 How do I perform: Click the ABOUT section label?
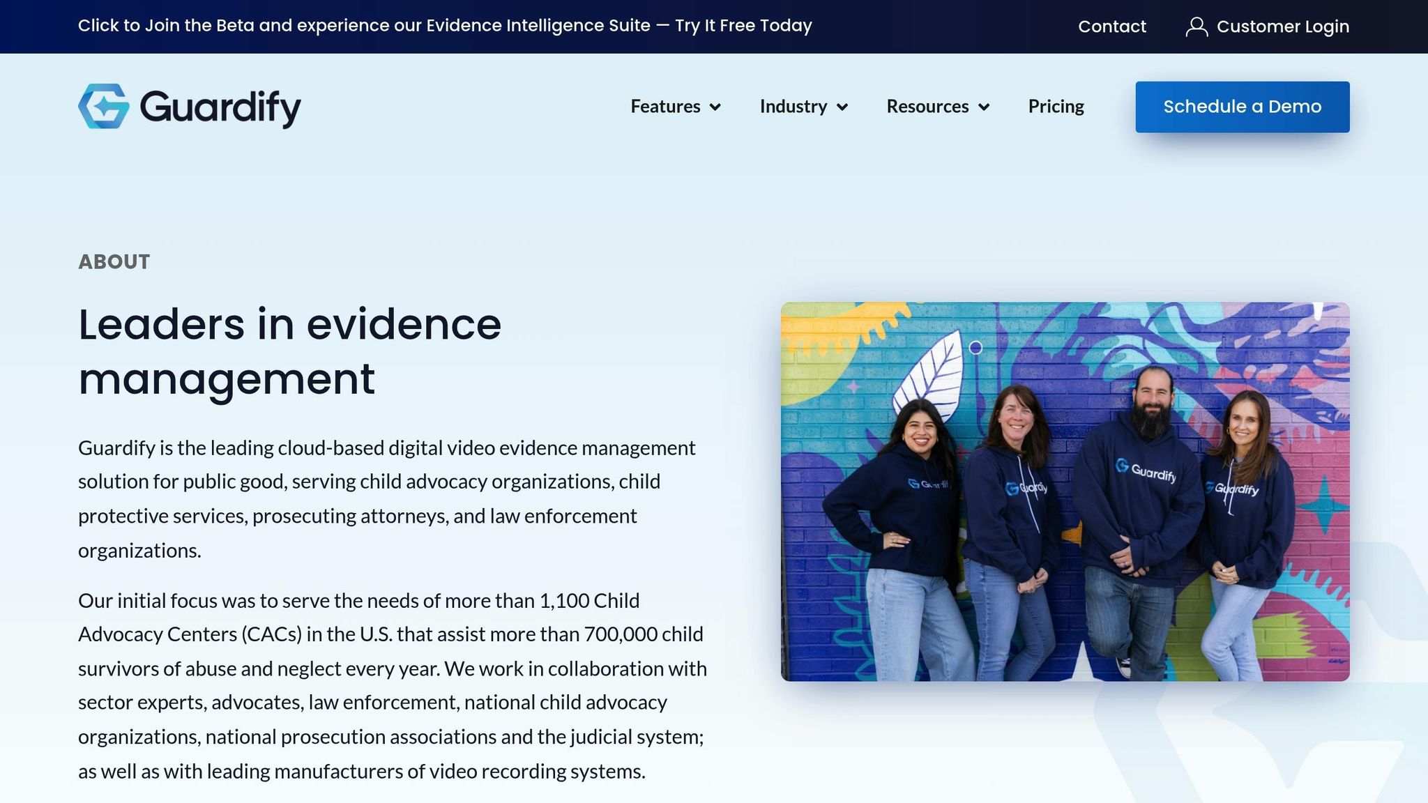[x=114, y=261]
